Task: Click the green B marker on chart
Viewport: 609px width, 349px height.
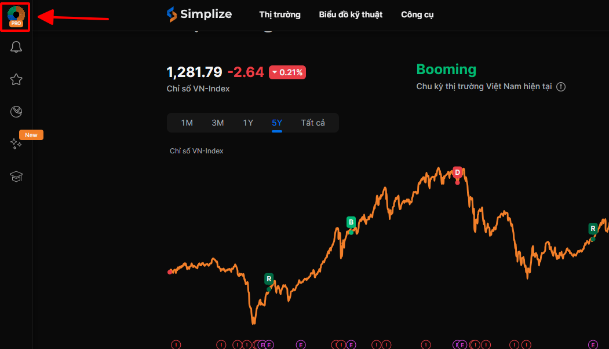Action: coord(351,222)
